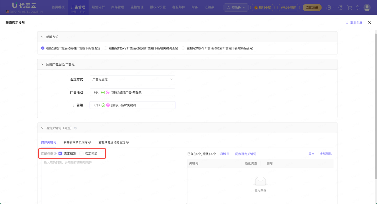Click the help icon beside 归档
The image size is (377, 204).
pyautogui.click(x=228, y=154)
